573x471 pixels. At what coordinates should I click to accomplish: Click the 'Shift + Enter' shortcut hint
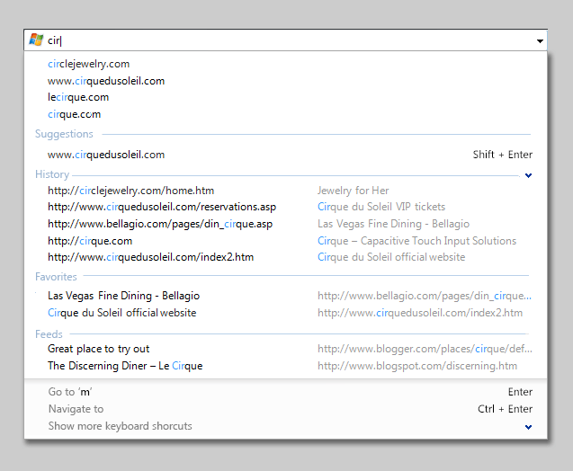pos(503,155)
